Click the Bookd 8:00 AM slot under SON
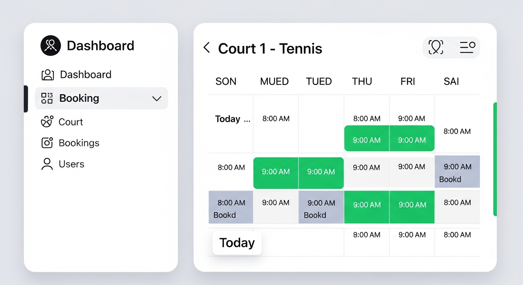 (231, 207)
